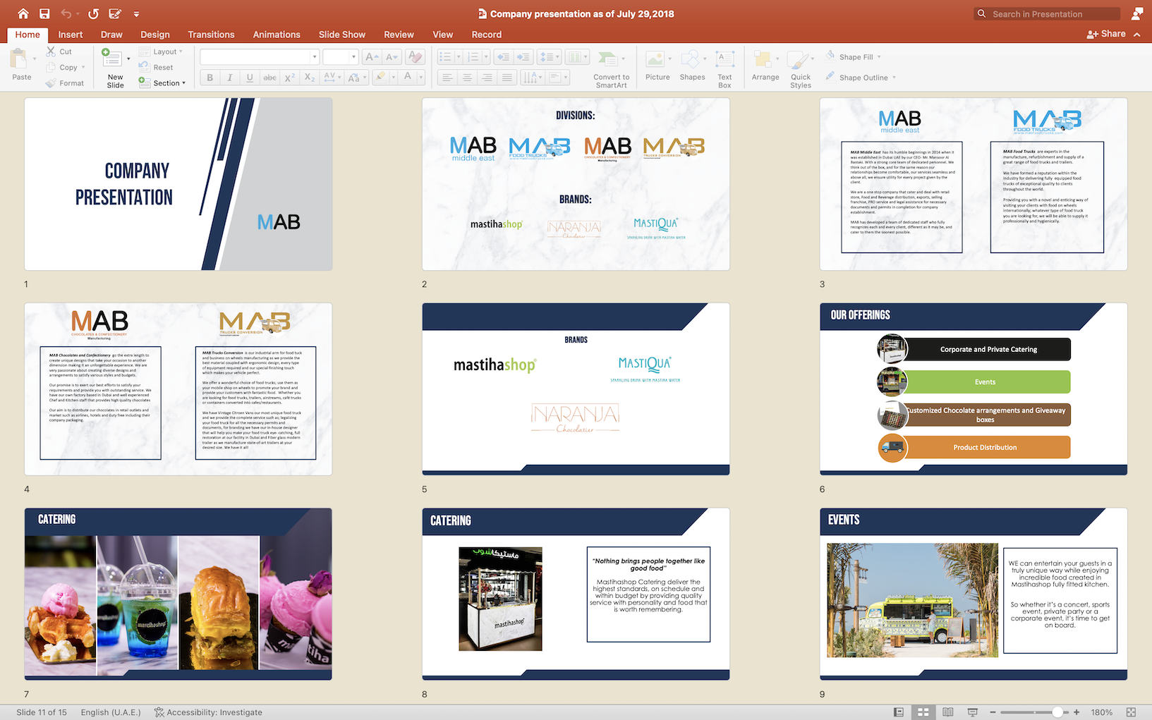Insert a Text Box

click(724, 69)
